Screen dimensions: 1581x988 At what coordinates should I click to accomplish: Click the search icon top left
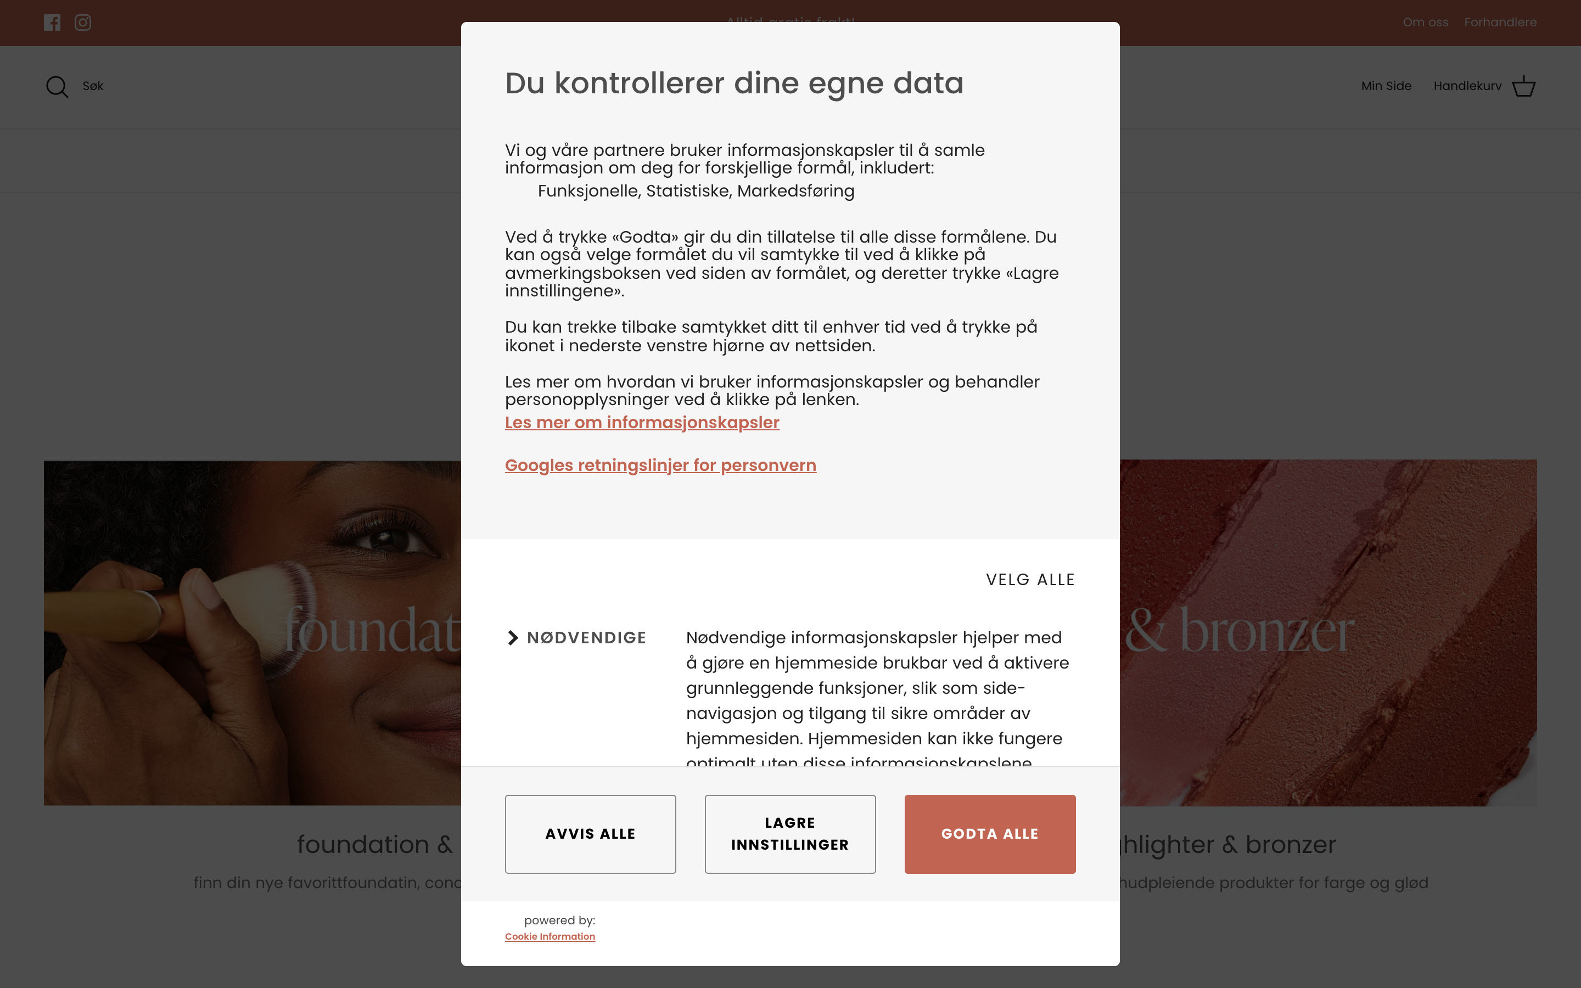(56, 86)
